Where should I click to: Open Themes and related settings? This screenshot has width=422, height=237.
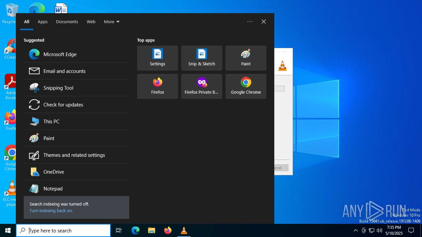pos(76,155)
